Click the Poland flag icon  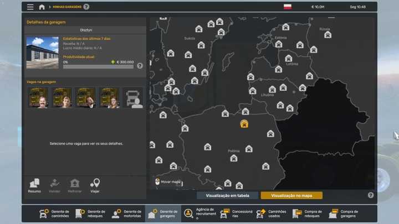coord(288,7)
